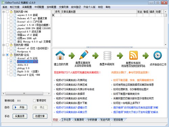169x127 pixels.
Task: Toggle the 暂停定时 checkbox
Action: pyautogui.click(x=34, y=101)
